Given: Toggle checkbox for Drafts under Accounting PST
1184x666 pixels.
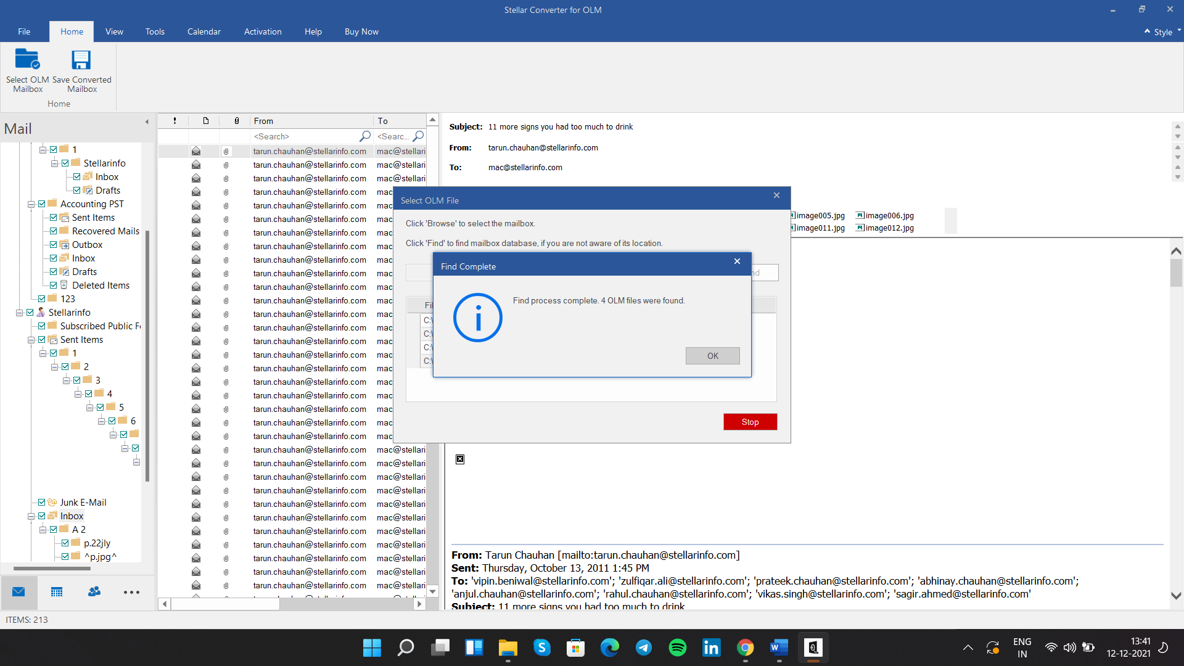Looking at the screenshot, I should click(x=54, y=272).
